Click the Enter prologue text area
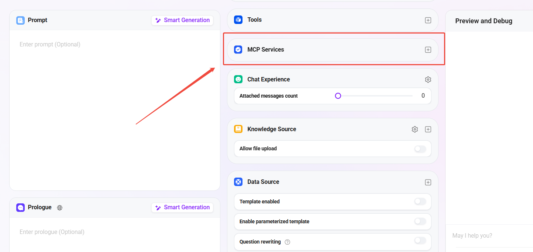 click(x=115, y=235)
